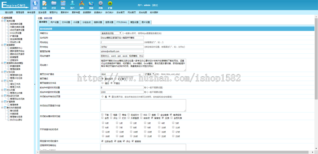Click the 数据更新 shortcut link
318x154 pixels.
click(87, 12)
